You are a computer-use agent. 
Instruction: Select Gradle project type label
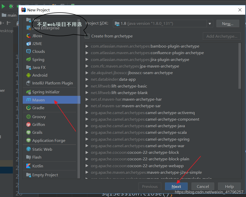[38, 108]
